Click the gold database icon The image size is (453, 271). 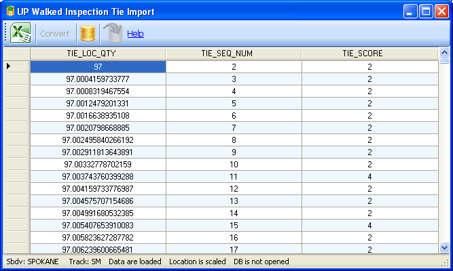click(88, 33)
